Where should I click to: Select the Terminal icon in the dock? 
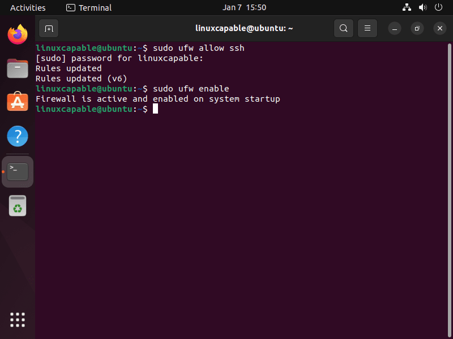tap(17, 171)
